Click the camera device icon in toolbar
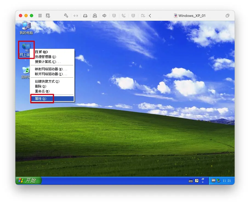 point(95,16)
